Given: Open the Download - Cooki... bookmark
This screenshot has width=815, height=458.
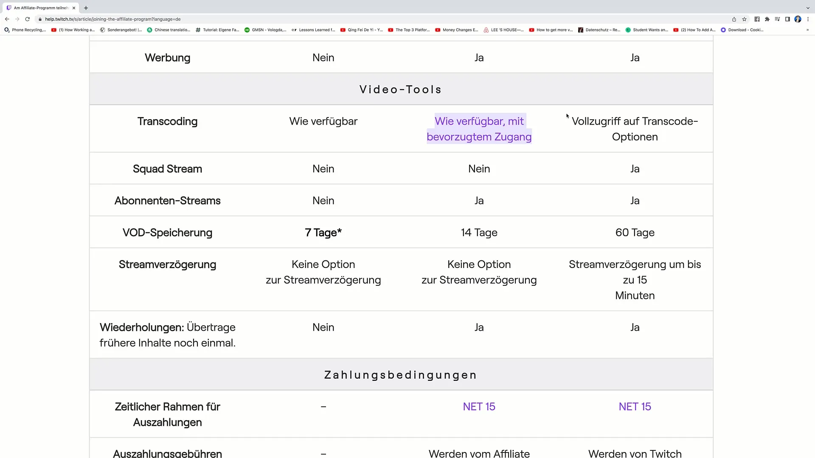Looking at the screenshot, I should point(742,30).
